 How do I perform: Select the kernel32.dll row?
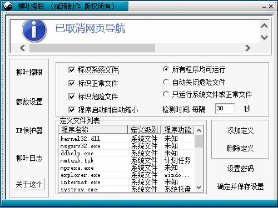tap(127, 139)
